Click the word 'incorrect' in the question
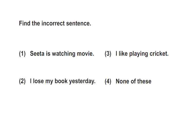Screen dimensions: 189x126 53,23
